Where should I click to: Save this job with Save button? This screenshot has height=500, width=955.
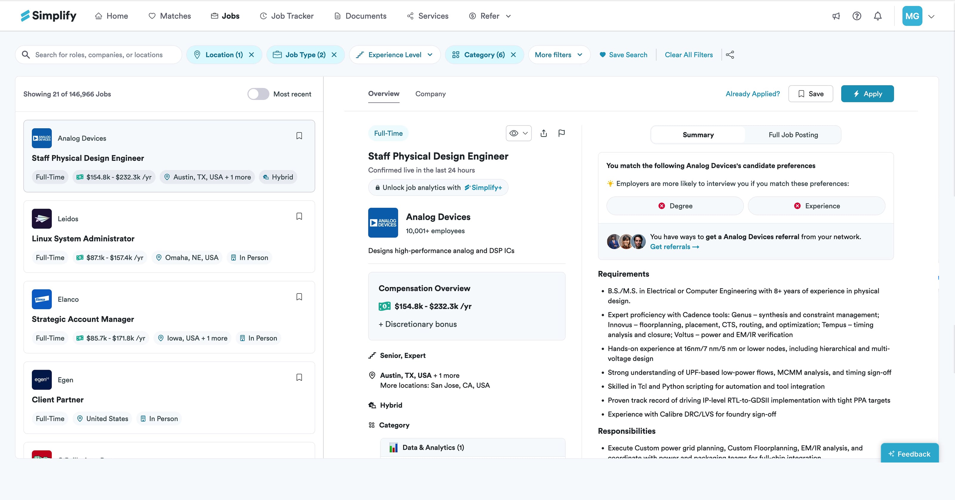(x=810, y=94)
